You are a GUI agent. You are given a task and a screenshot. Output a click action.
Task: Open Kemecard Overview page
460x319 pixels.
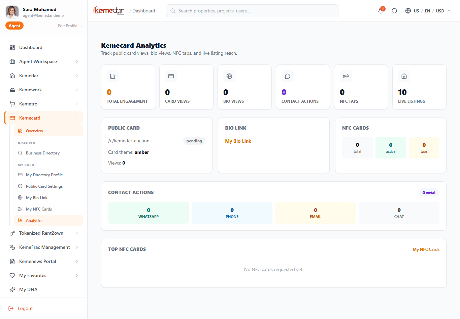click(x=48, y=131)
